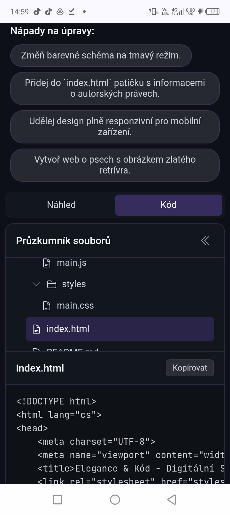The image size is (230, 515).
Task: Pick the golden retriever website suggestion
Action: (115, 165)
